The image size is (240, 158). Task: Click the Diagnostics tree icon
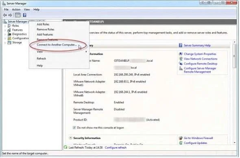point(9,34)
